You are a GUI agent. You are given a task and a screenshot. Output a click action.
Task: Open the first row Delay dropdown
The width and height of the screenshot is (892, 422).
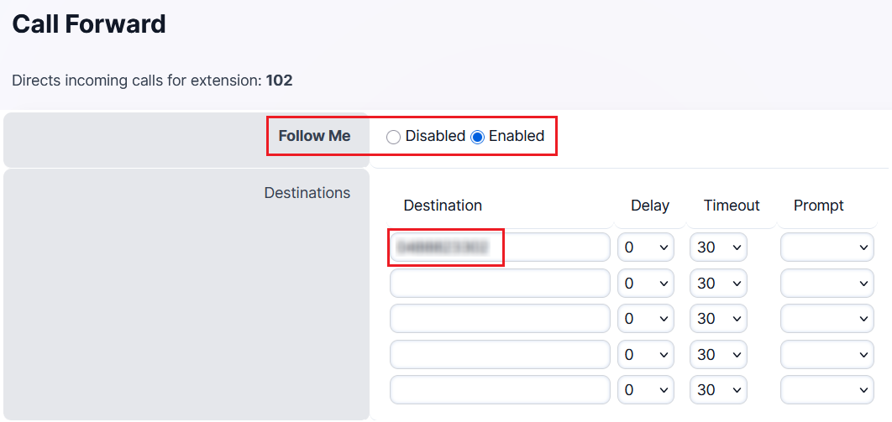point(646,247)
